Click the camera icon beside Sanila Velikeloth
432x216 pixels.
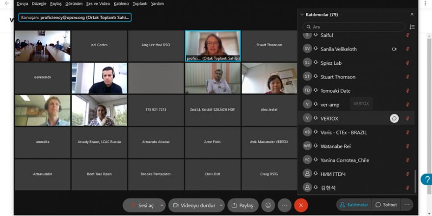click(394, 49)
